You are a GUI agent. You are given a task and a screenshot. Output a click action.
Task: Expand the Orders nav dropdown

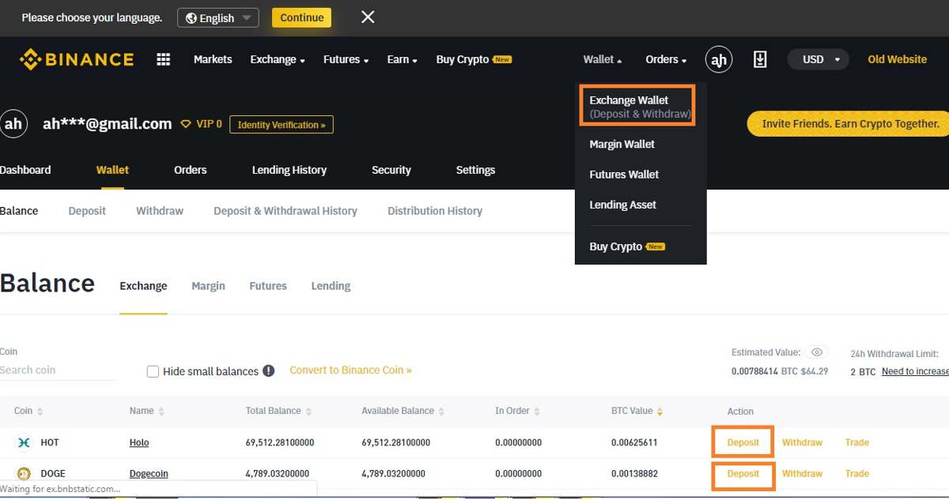pos(666,59)
